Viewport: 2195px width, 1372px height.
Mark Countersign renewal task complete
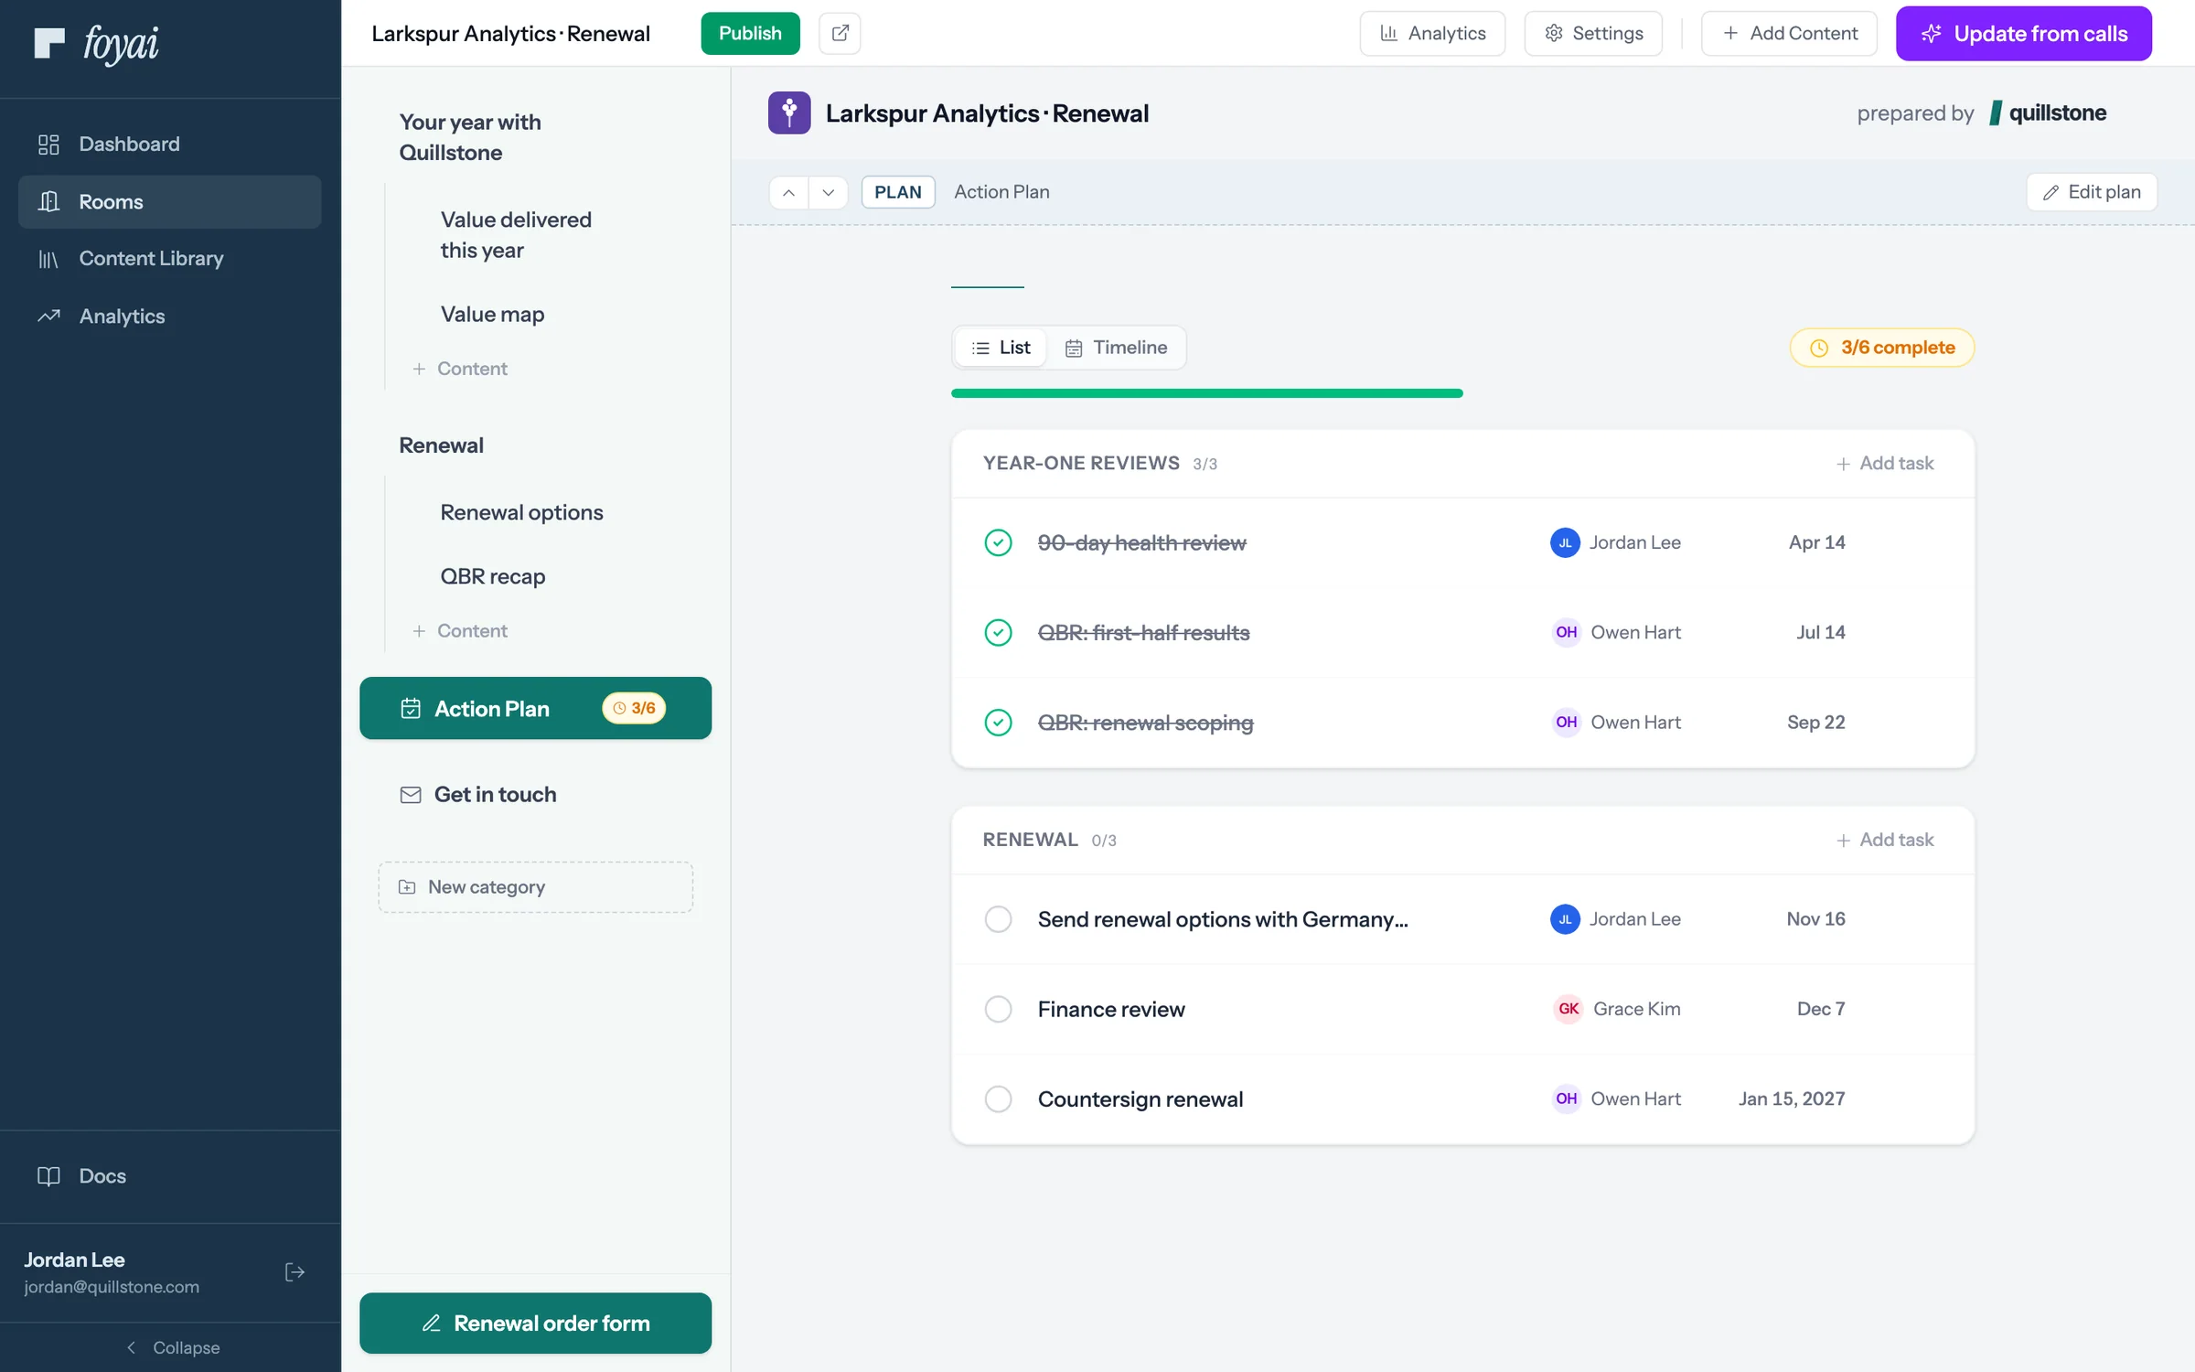(x=998, y=1099)
